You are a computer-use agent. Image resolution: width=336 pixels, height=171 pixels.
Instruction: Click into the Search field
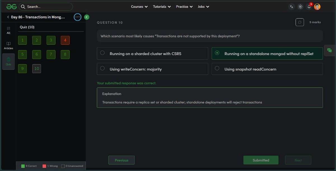click(46, 7)
